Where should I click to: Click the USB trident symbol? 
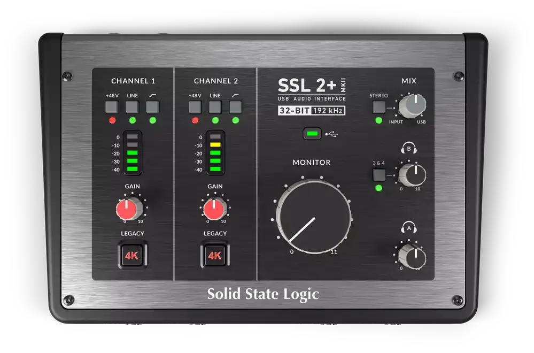331,134
